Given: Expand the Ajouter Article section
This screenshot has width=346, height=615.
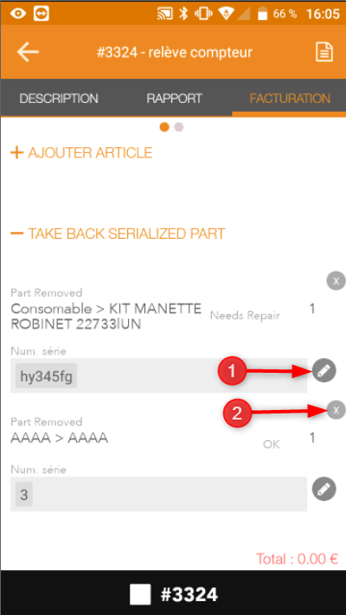Looking at the screenshot, I should 81,152.
